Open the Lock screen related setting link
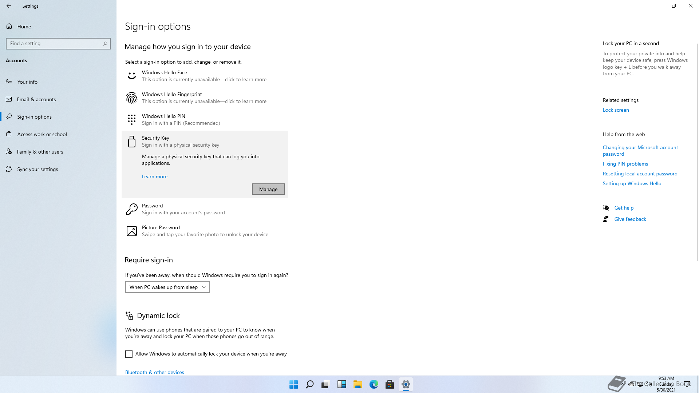Viewport: 699px width, 393px height. (x=616, y=110)
